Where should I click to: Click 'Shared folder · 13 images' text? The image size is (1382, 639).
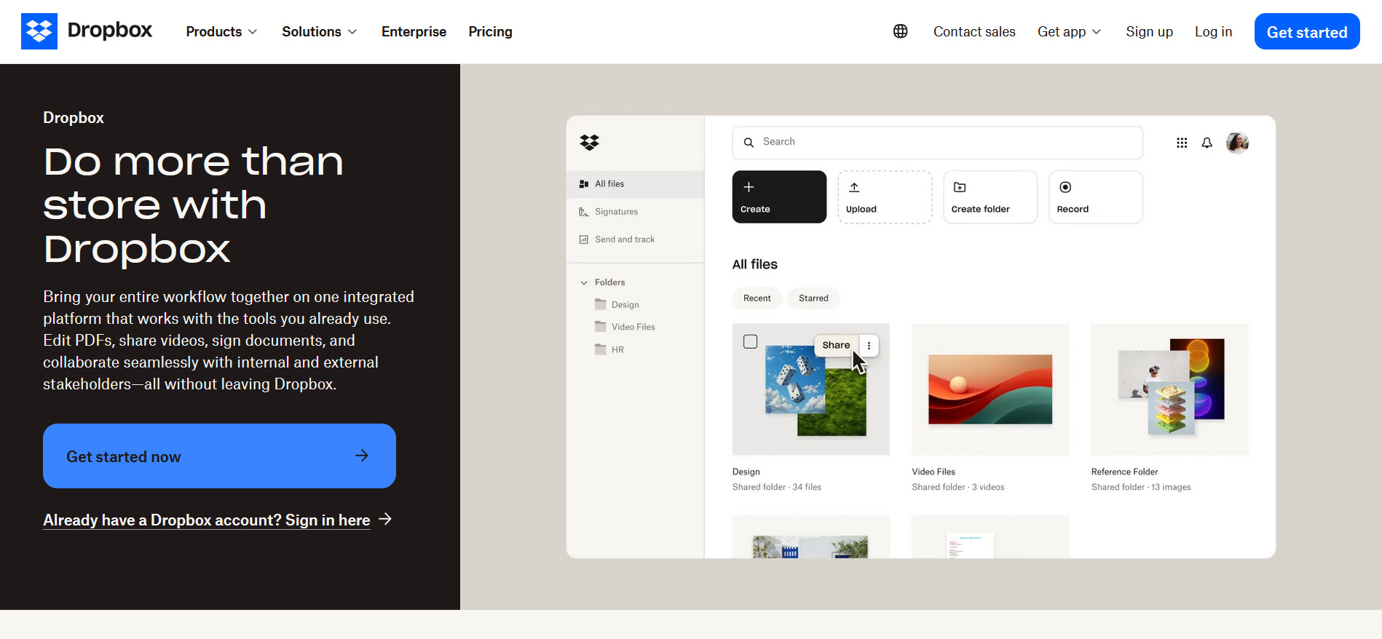(1141, 487)
